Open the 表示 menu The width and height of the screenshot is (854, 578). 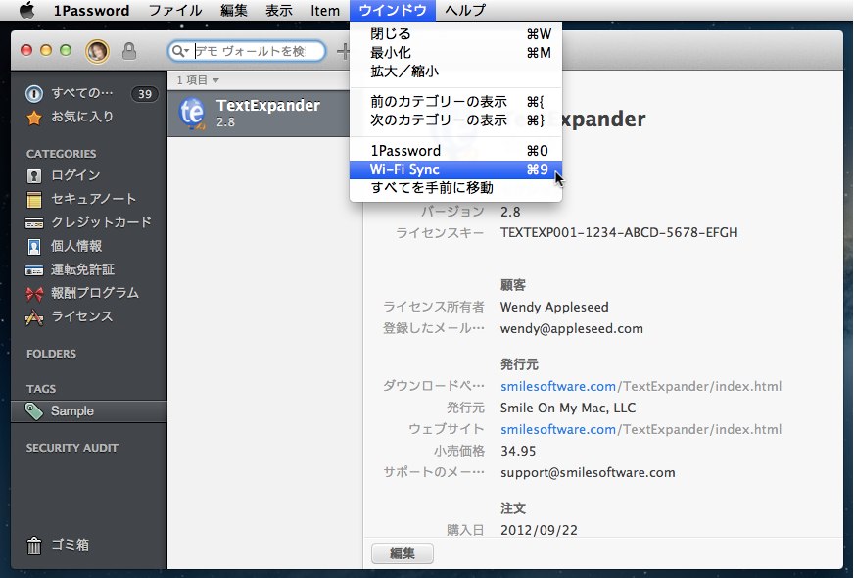[279, 10]
